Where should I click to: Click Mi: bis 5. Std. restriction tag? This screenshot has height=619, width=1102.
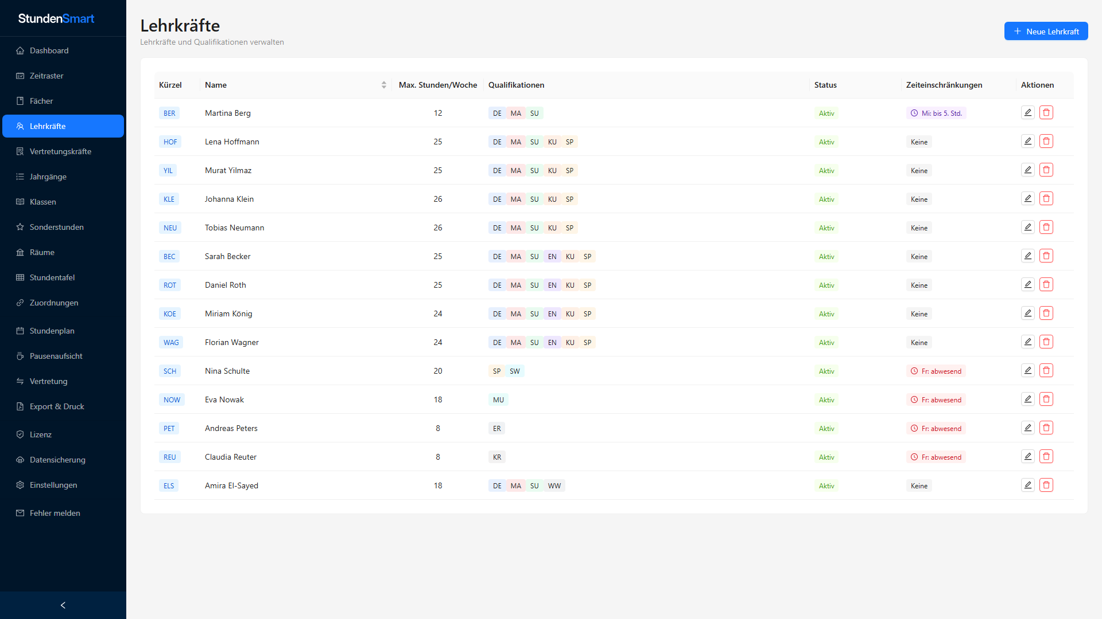click(x=936, y=113)
